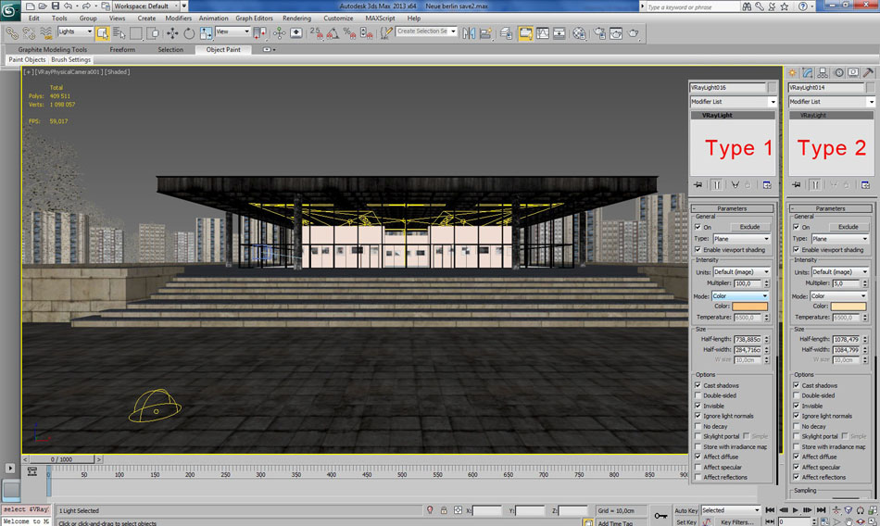The height and width of the screenshot is (526, 880).
Task: Check Affect specular in the Type 1 panel
Action: click(698, 467)
